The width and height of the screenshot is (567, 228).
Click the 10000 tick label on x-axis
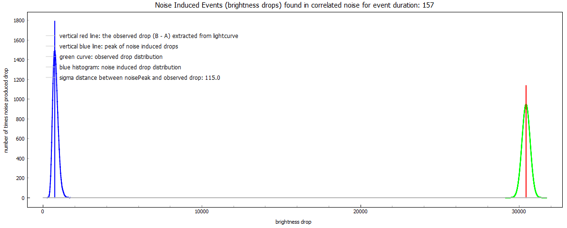(201, 212)
